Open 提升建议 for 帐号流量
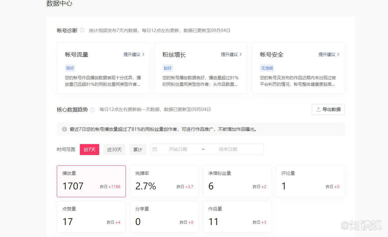388x237 pixels. tap(134, 54)
